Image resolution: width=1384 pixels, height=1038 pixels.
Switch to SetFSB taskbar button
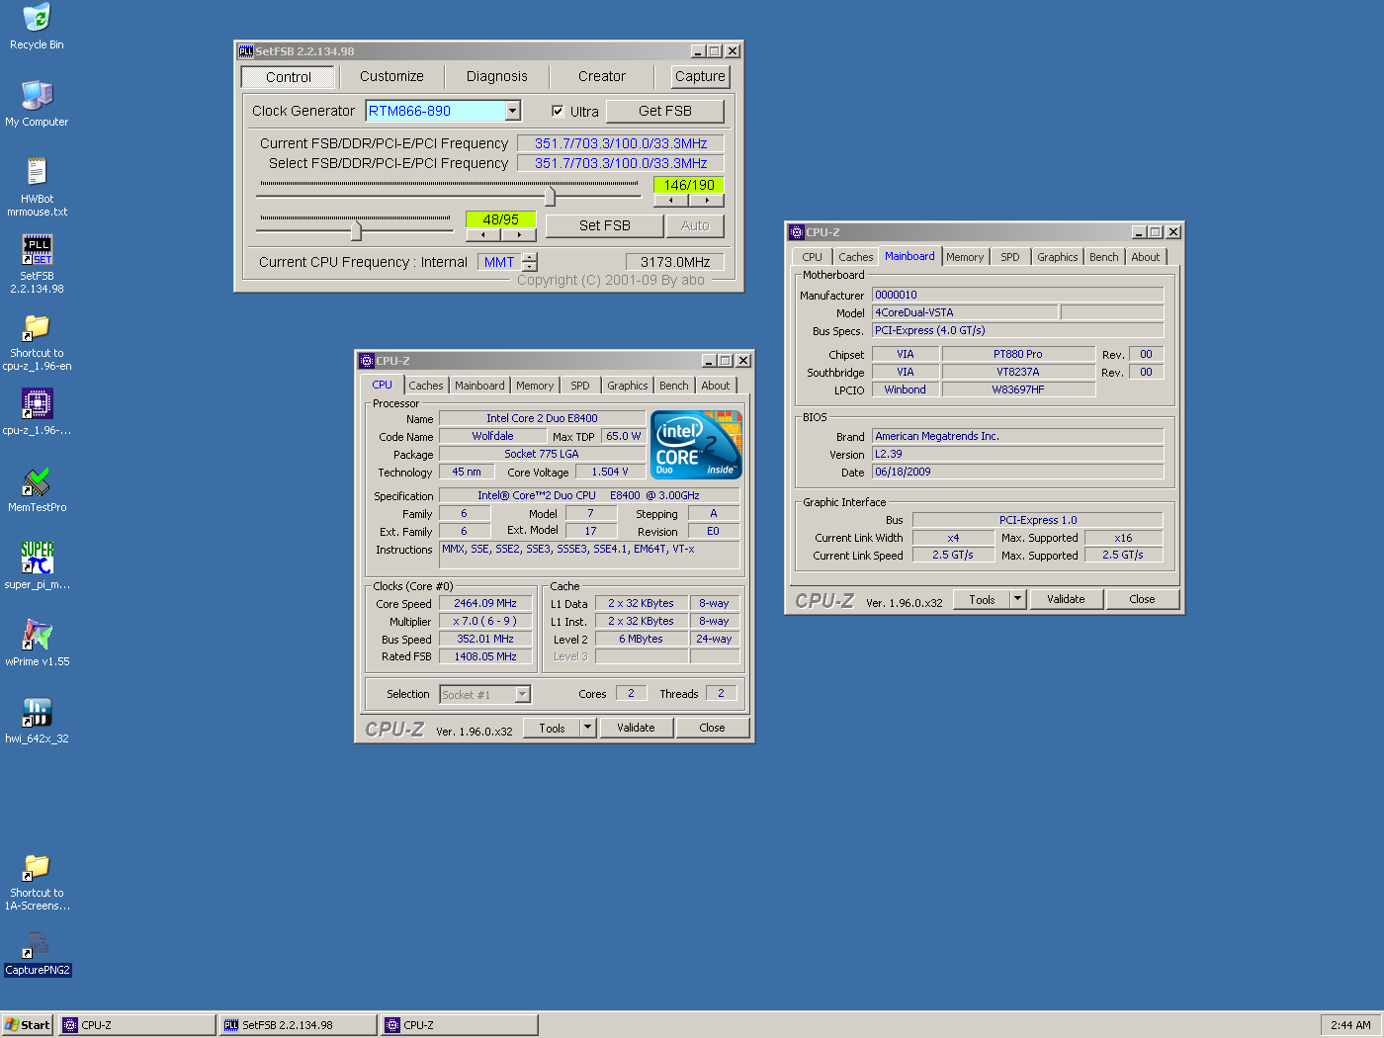[x=299, y=1025]
